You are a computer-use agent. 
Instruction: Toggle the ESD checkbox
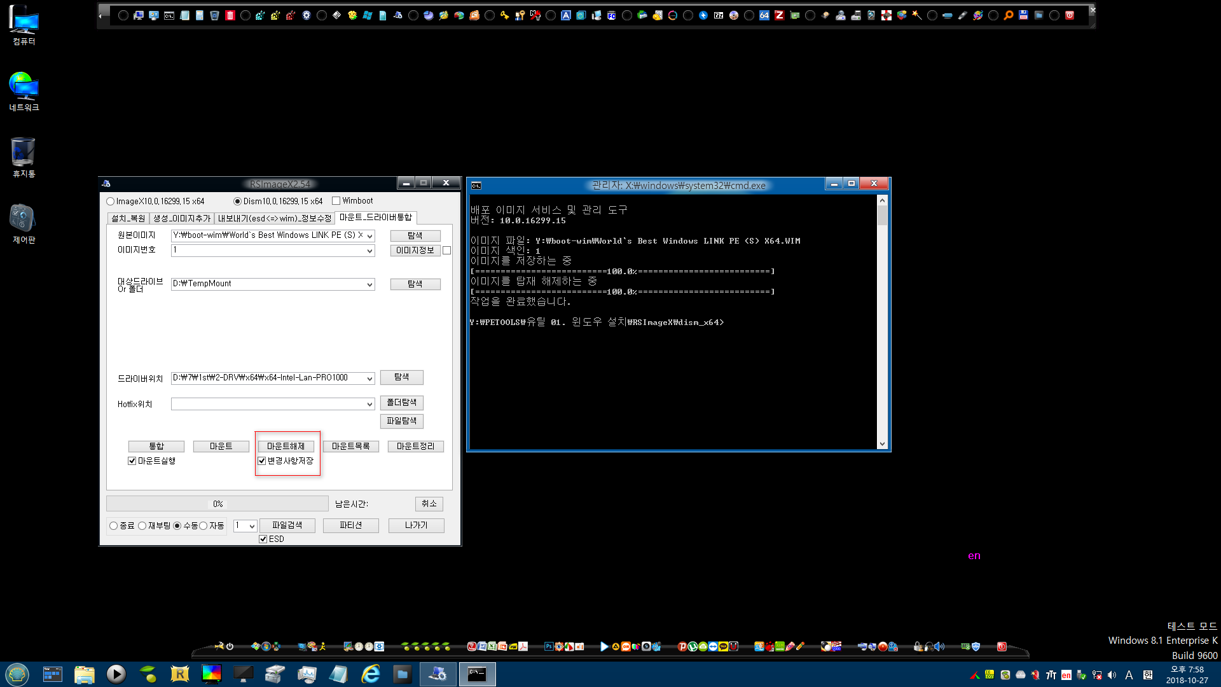click(x=263, y=539)
